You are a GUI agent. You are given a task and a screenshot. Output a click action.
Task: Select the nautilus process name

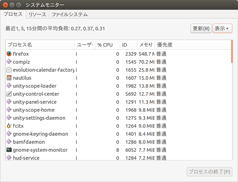point(22,78)
